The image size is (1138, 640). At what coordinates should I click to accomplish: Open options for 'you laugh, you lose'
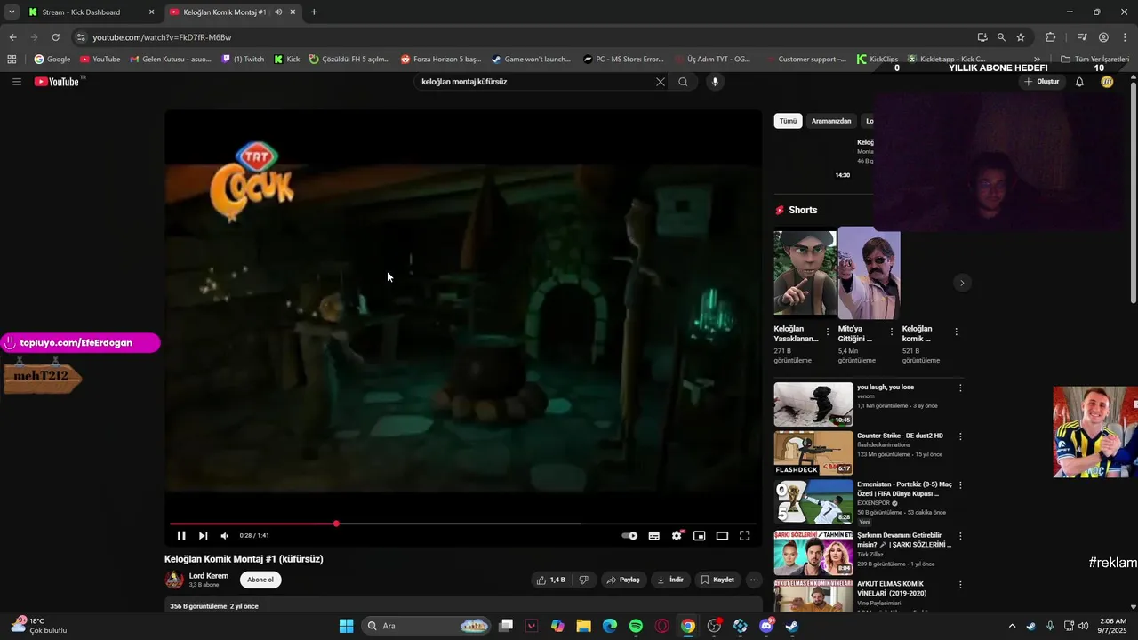tap(960, 388)
